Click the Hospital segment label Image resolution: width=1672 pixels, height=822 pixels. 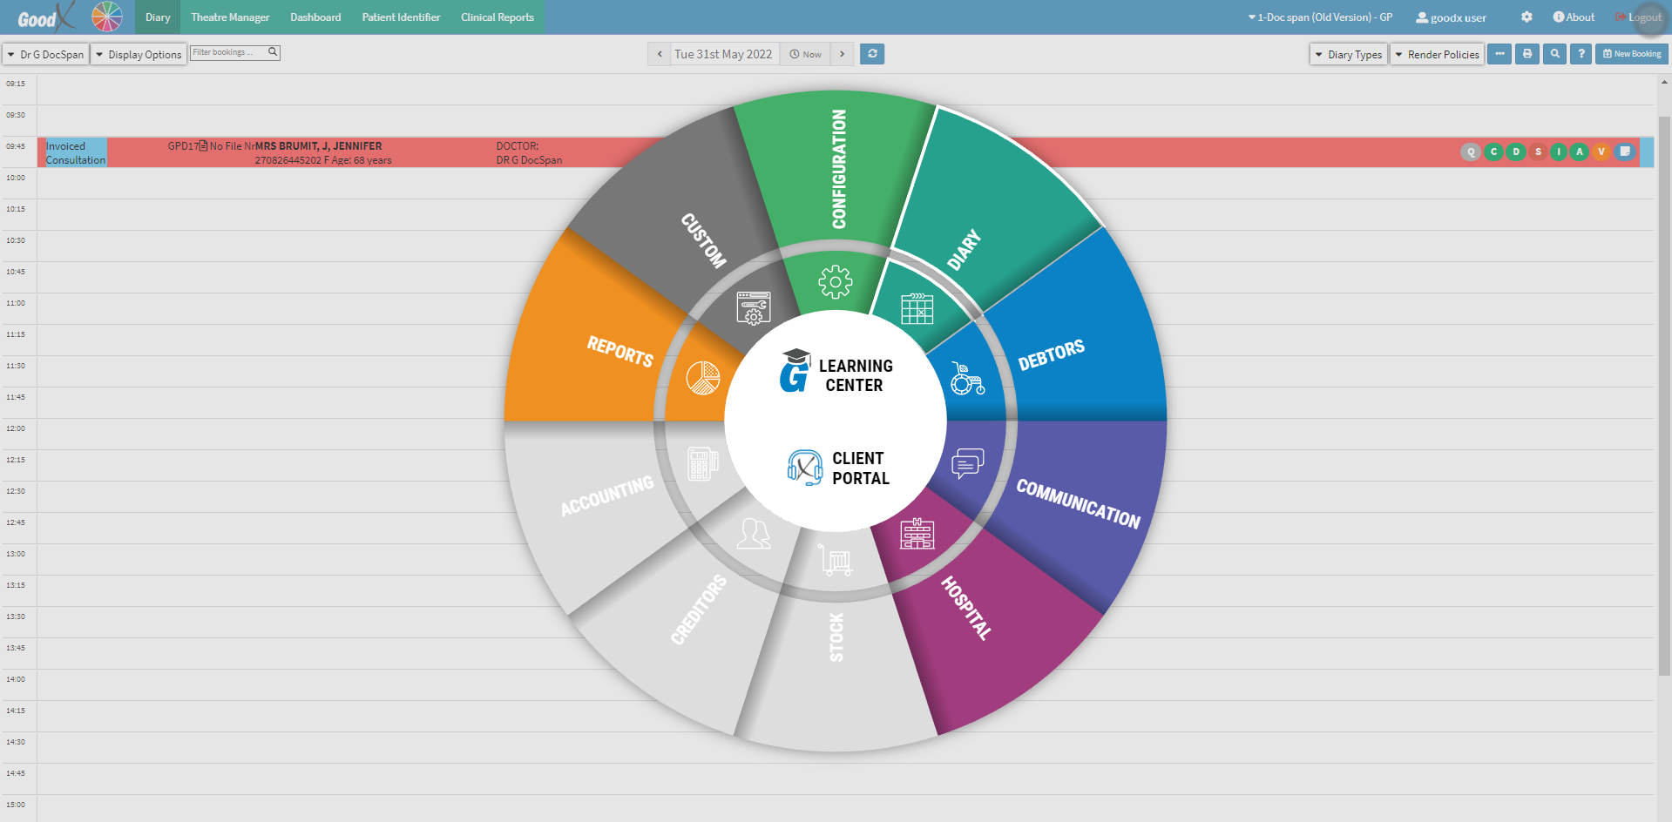[x=966, y=608]
